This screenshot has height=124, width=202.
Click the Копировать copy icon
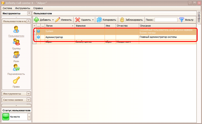[99, 20]
